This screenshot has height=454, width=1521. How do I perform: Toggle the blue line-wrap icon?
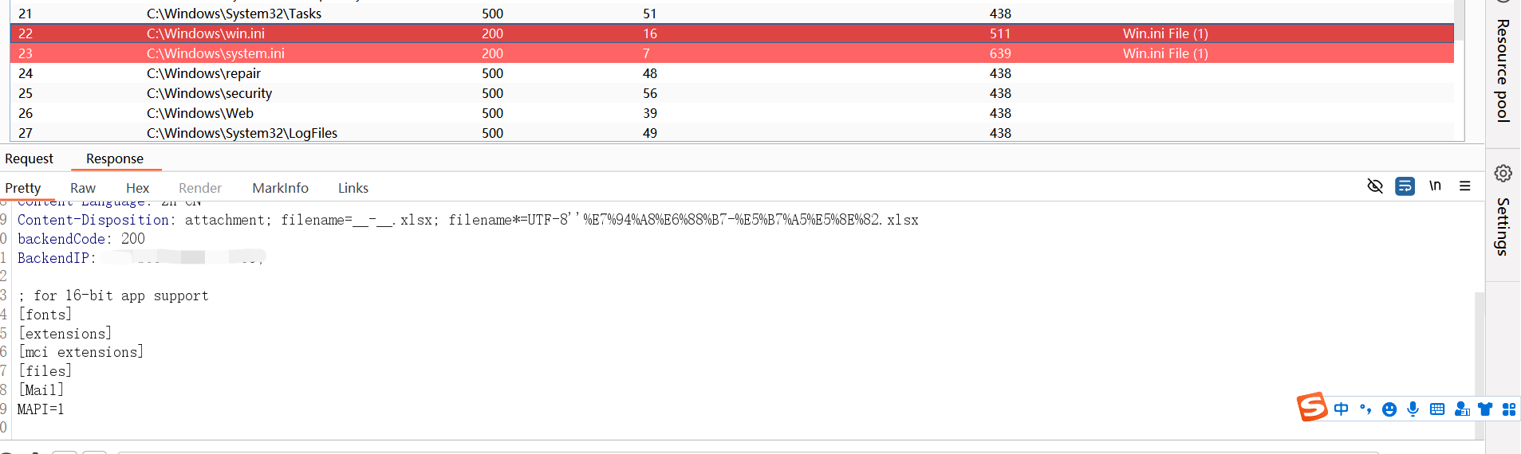1405,186
